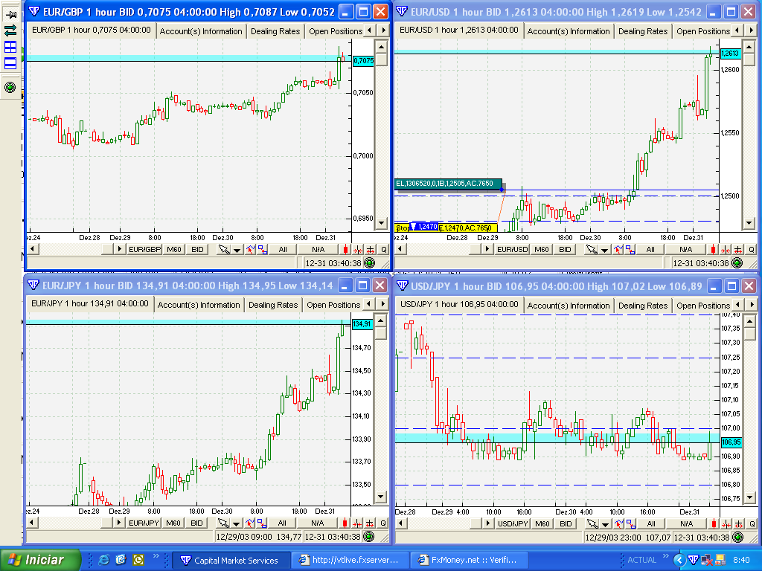
Task: Click the BID button in USD/JPY toolbar
Action: coord(566,523)
